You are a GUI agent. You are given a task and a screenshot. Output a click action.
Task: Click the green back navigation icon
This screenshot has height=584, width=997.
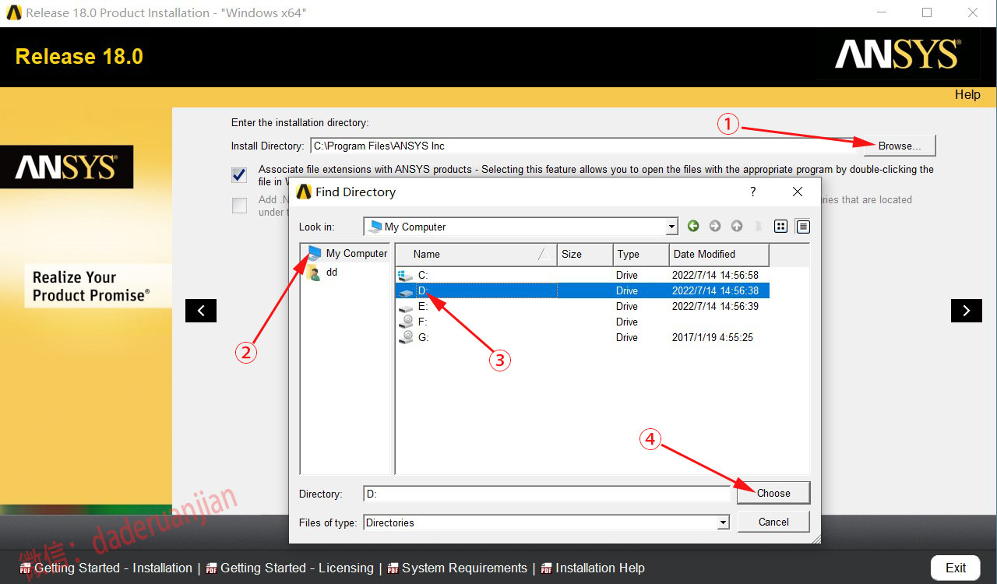click(693, 227)
